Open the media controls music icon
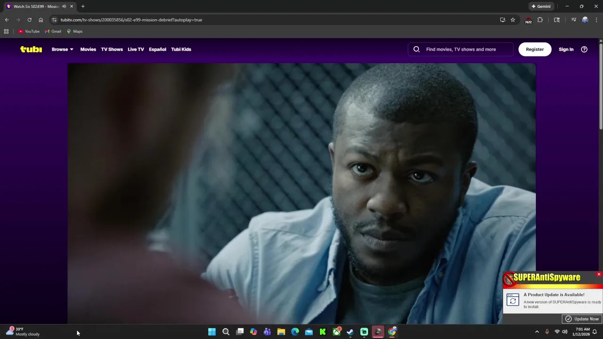Screen dimensions: 603x339 pos(573,20)
